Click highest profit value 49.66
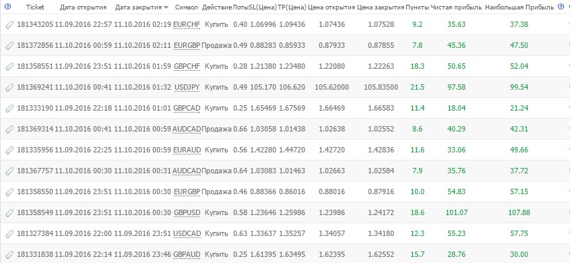The image size is (570, 263). tap(519, 150)
